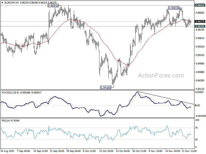The width and height of the screenshot is (206, 154).
Task: Click the 0.94395 price axis value
Action: point(200,80)
